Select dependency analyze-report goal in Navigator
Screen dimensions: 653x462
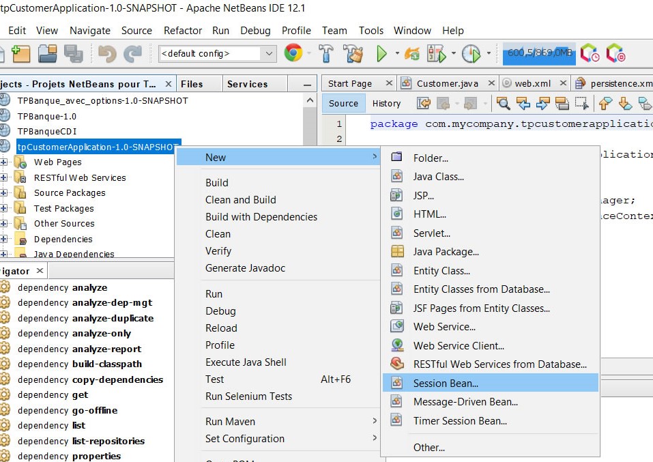[79, 349]
